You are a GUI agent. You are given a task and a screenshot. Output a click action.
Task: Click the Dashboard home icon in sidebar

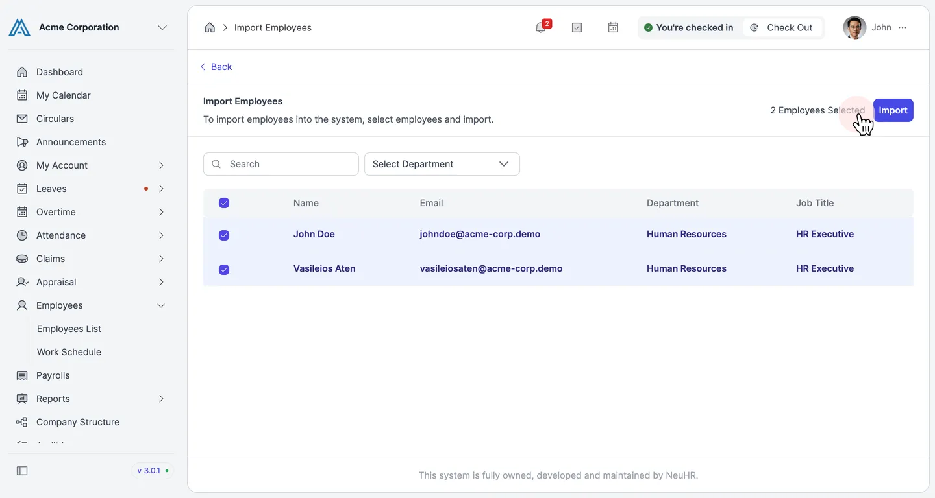[22, 72]
